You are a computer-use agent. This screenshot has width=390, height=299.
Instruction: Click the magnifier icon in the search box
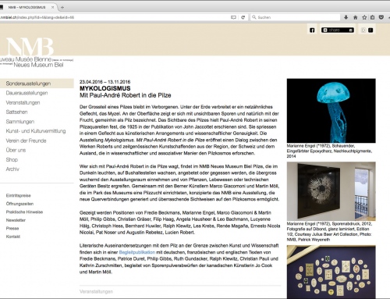point(254,17)
